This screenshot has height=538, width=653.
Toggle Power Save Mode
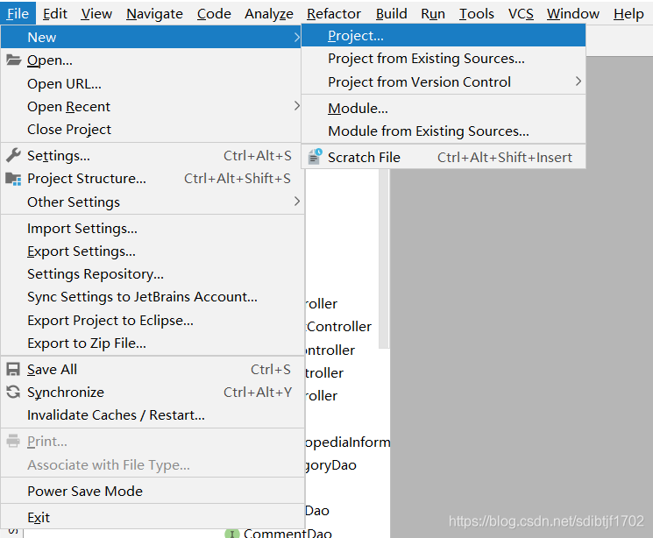[151, 491]
